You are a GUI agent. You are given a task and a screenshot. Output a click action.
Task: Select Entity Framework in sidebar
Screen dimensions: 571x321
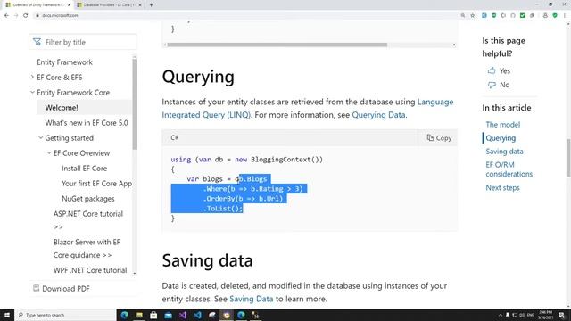point(64,62)
